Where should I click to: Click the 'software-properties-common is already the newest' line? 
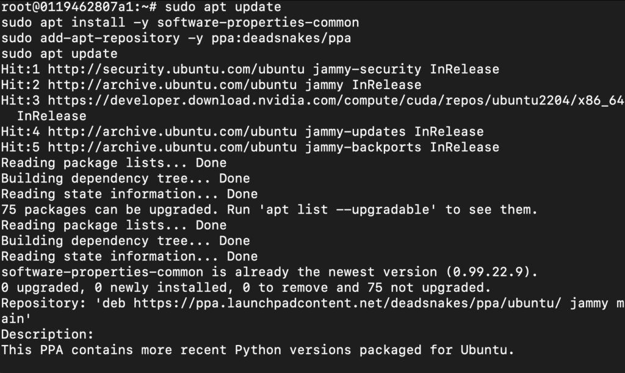pyautogui.click(x=269, y=272)
